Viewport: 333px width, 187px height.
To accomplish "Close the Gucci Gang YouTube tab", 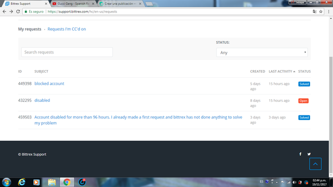I will coord(93,4).
